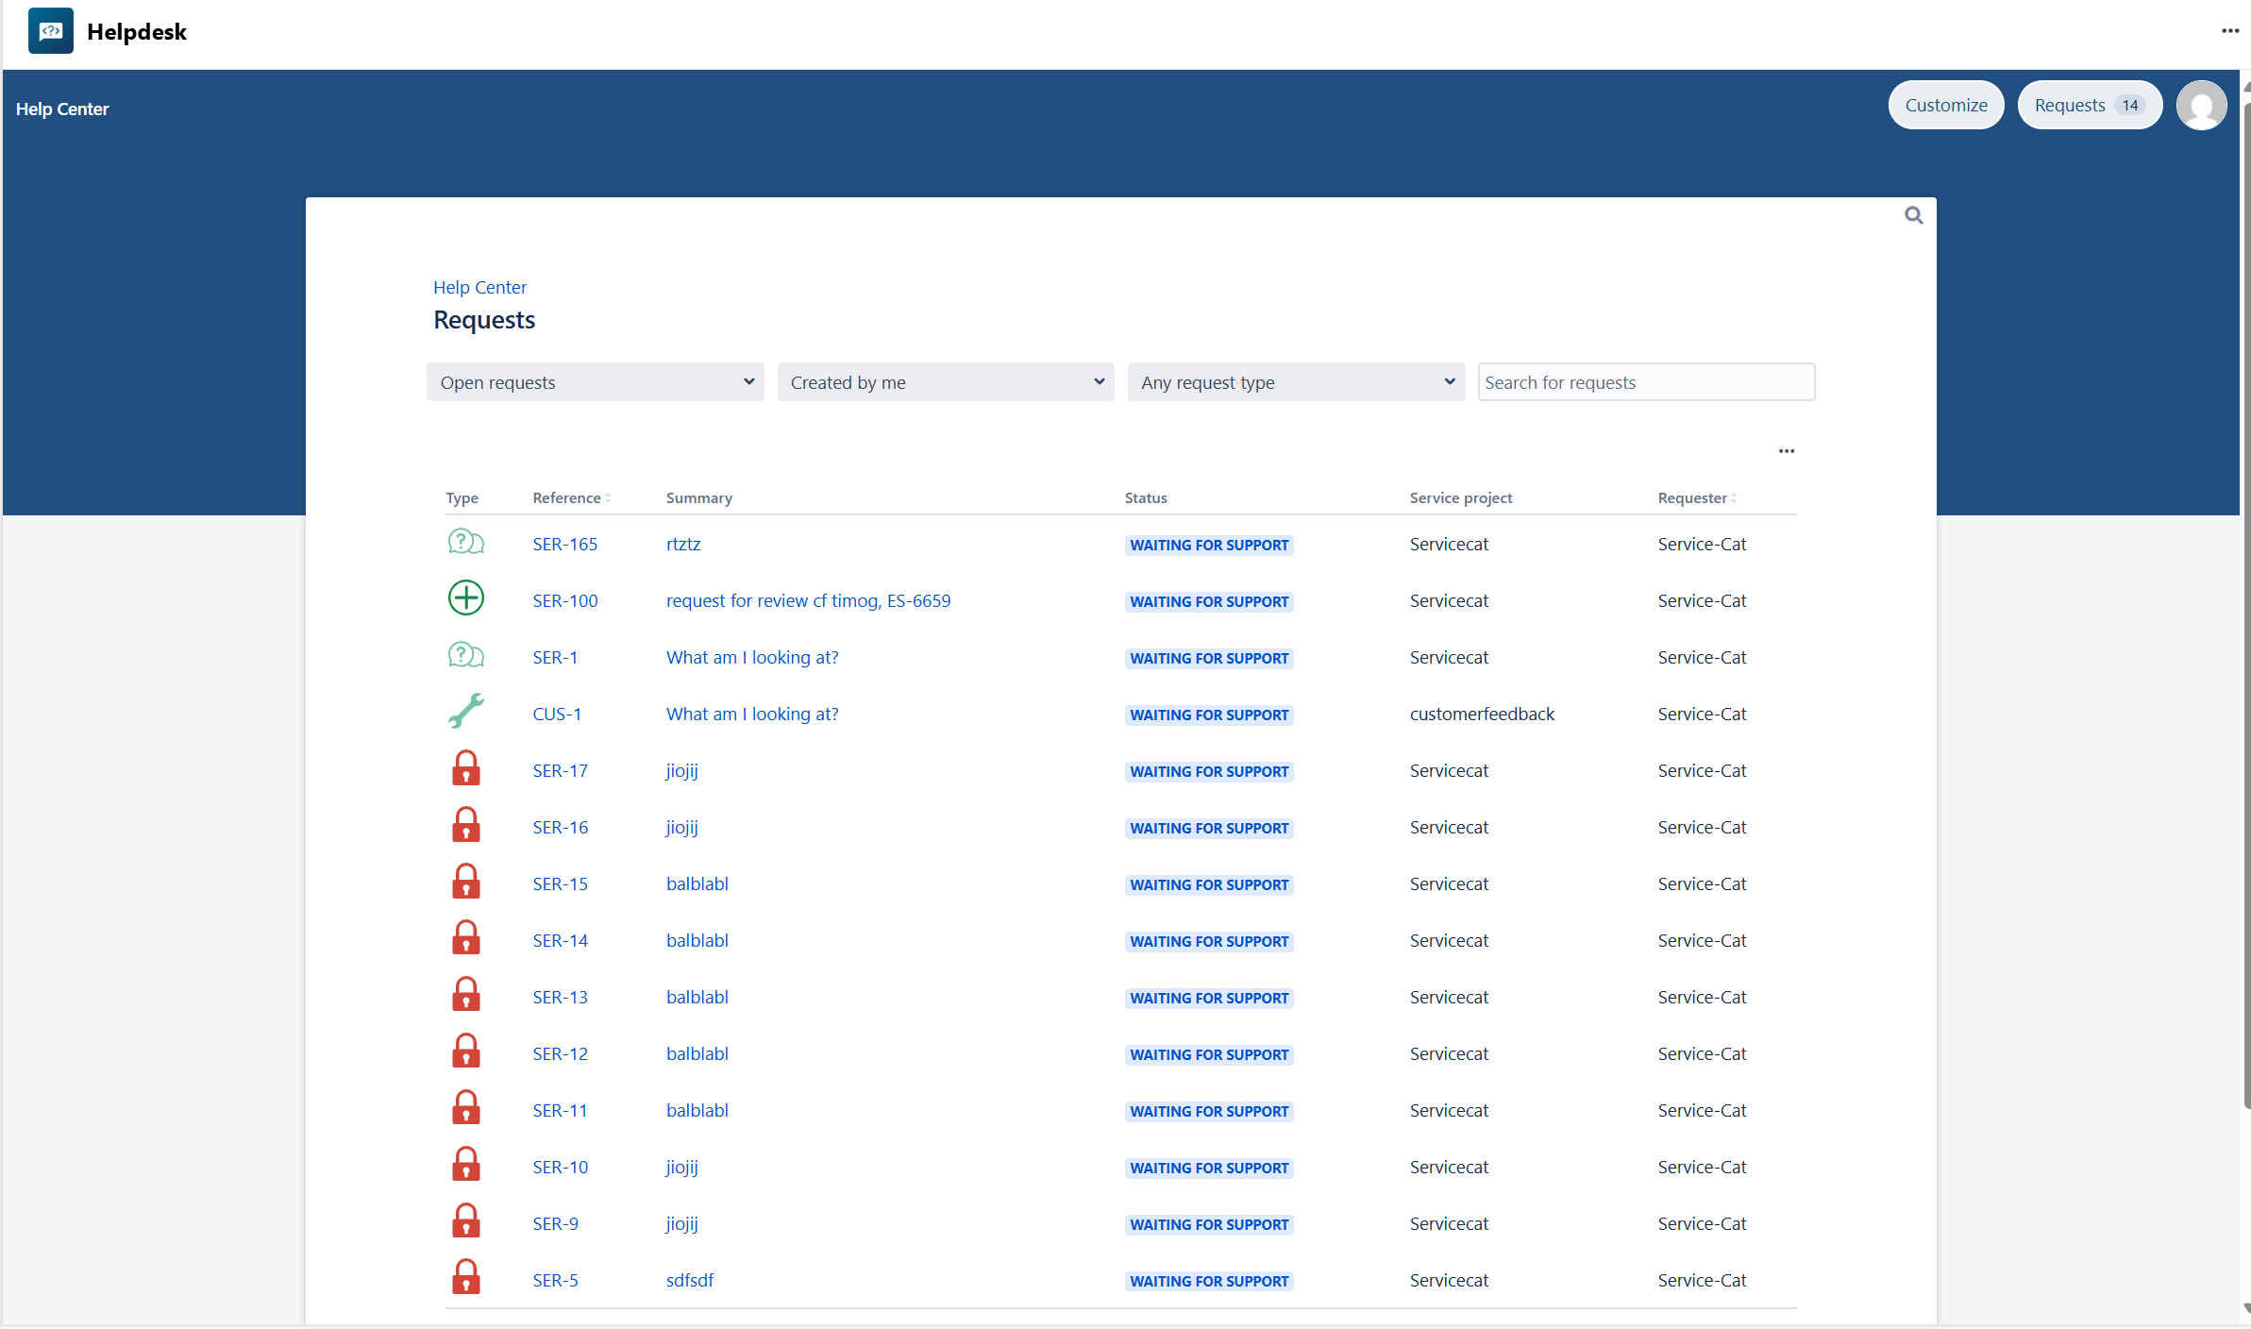This screenshot has width=2251, height=1329.
Task: Click the magnifier search icon in panel
Action: 1913,216
